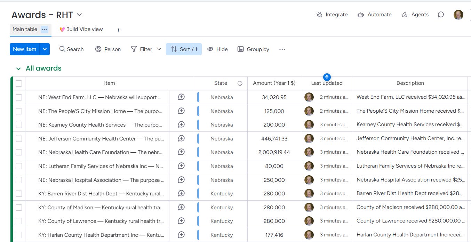Click the user profile avatar at top right
Viewport: 471px width, 242px height.
click(458, 15)
